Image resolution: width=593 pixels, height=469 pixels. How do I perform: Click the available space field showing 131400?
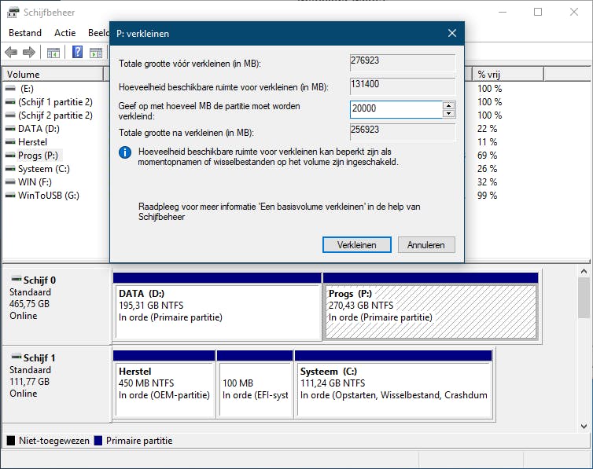[403, 86]
